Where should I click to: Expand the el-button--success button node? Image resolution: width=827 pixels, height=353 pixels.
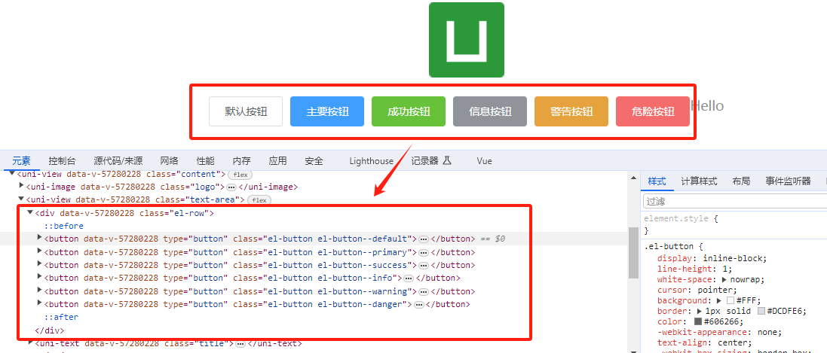(x=39, y=264)
